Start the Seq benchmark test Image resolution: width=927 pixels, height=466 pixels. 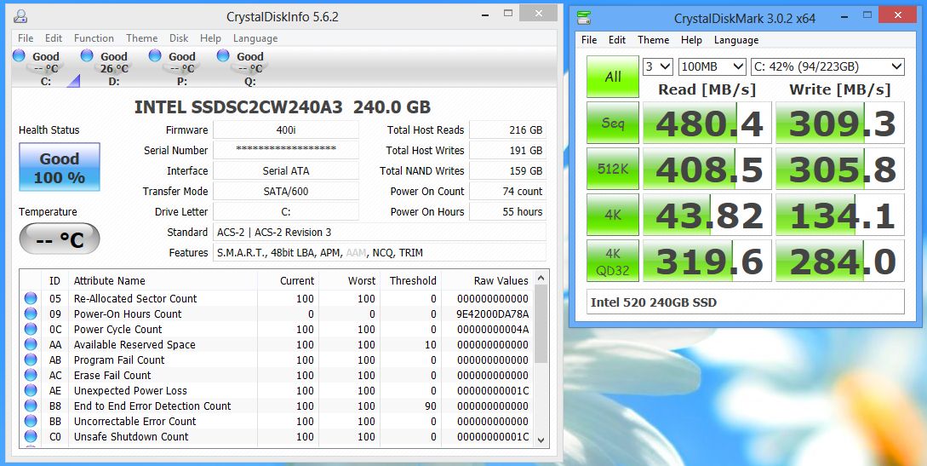[613, 123]
